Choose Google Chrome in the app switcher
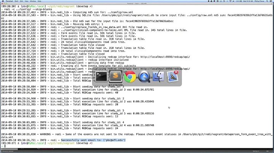 coord(130,76)
